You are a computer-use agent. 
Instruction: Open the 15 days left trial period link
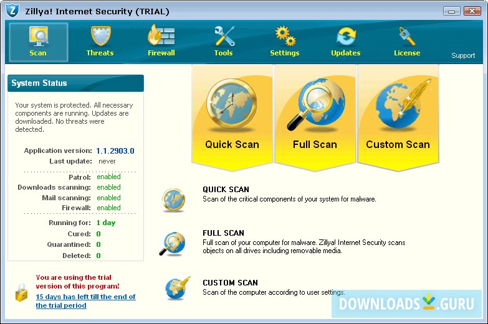[x=85, y=301]
